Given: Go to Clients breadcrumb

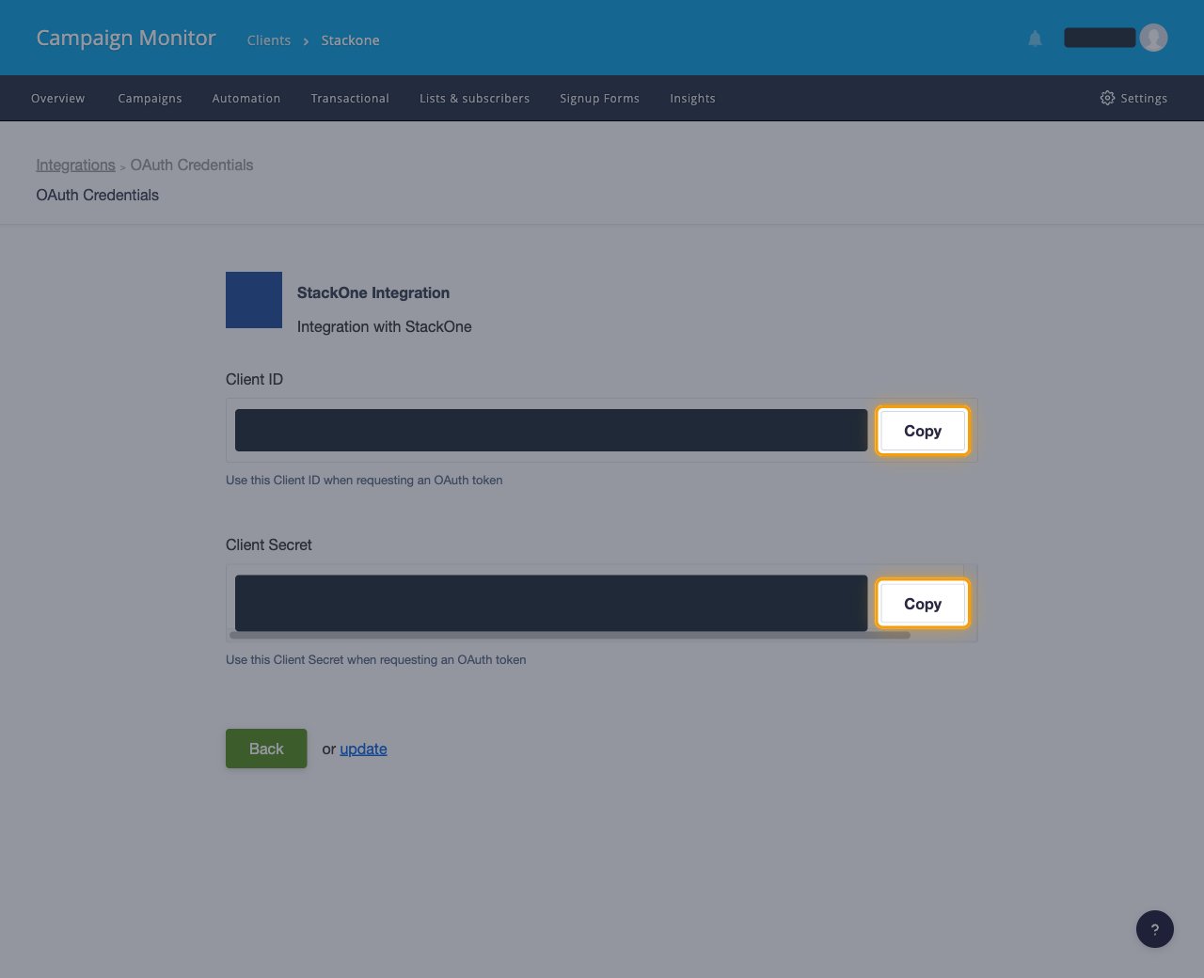Looking at the screenshot, I should 269,40.
